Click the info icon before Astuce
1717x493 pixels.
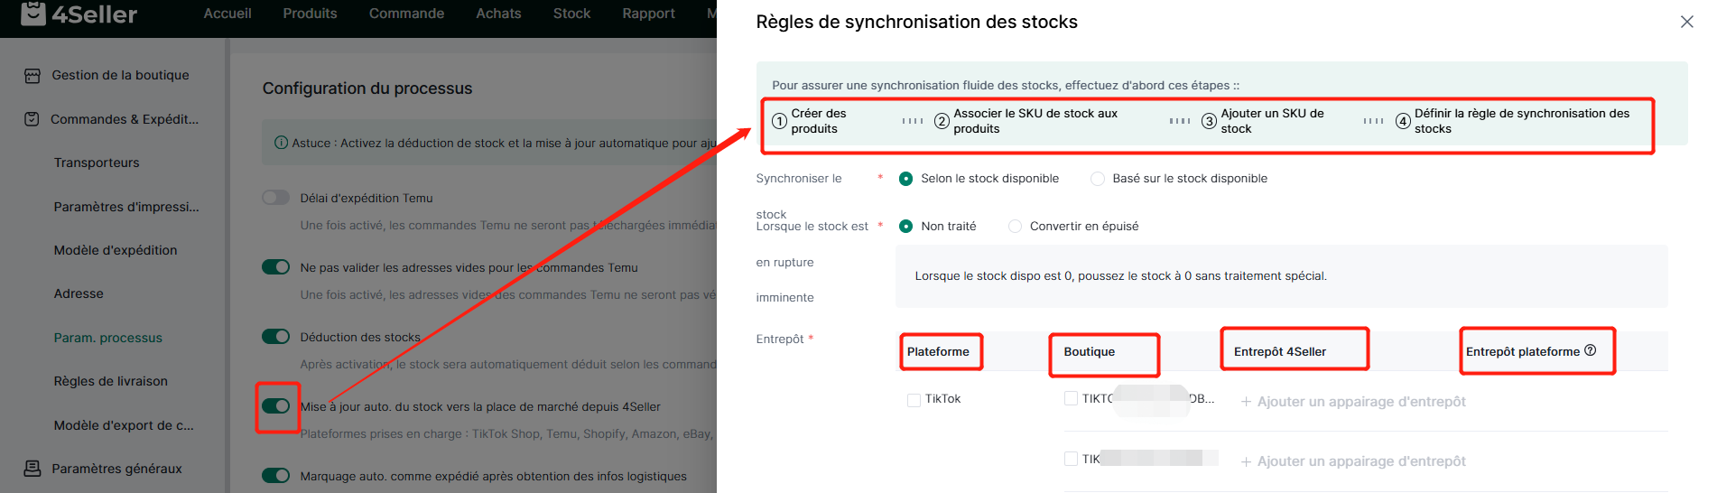point(281,143)
